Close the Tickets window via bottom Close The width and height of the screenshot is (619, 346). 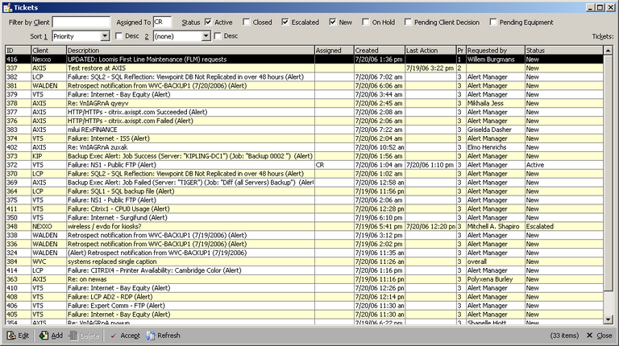coord(599,336)
